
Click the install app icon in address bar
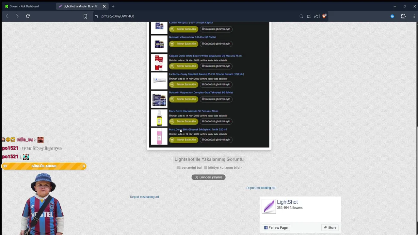[309, 16]
